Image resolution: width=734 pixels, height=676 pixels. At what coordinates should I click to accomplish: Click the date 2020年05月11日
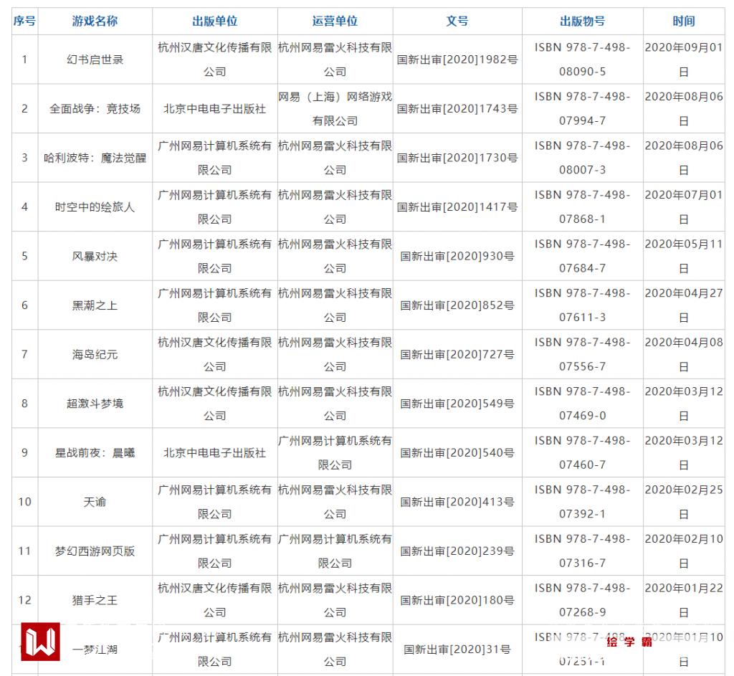[x=683, y=256]
